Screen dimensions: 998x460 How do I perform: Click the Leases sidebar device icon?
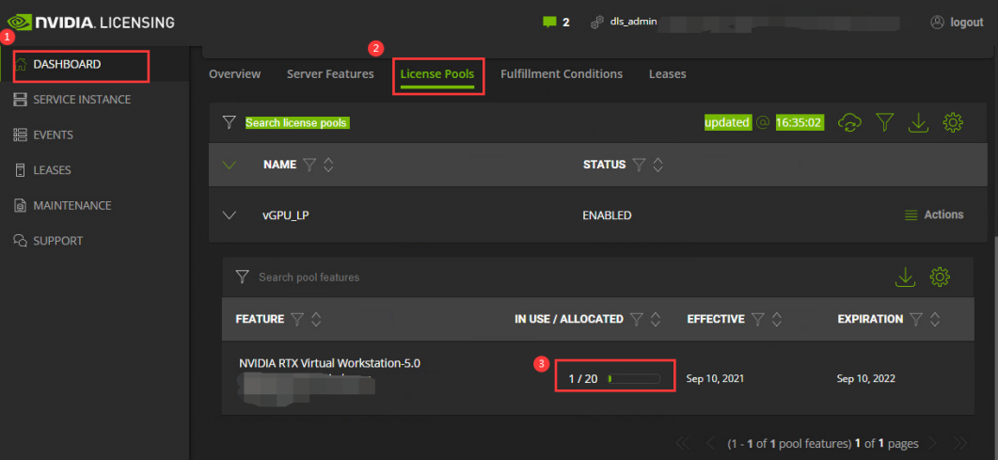click(21, 170)
